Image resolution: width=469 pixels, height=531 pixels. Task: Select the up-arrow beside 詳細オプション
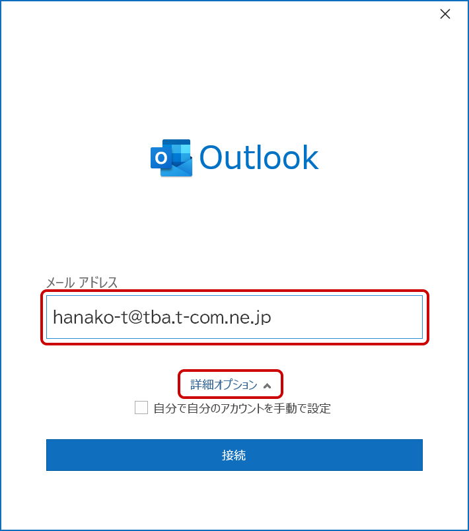[x=267, y=386]
